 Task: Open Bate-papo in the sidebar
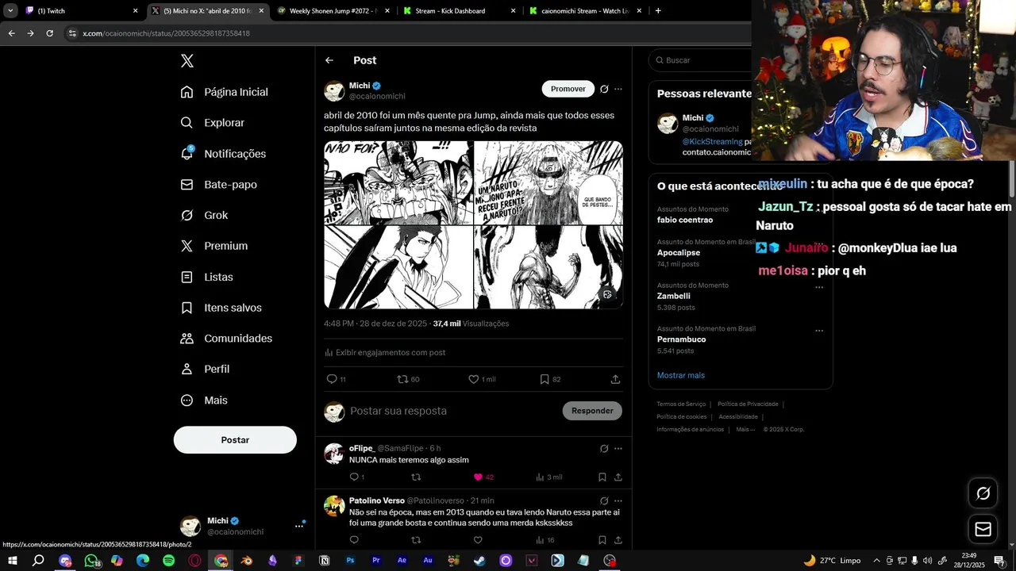(x=219, y=185)
